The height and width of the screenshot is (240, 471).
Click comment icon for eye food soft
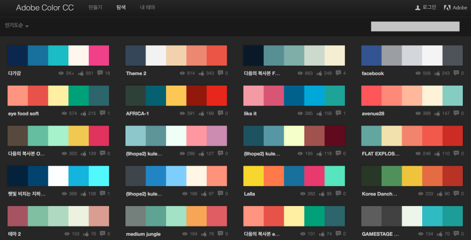[x=102, y=113]
